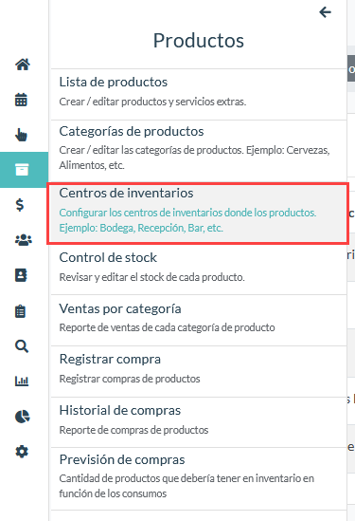This screenshot has width=355, height=521.
Task: Click the people group icon
Action: [24, 239]
